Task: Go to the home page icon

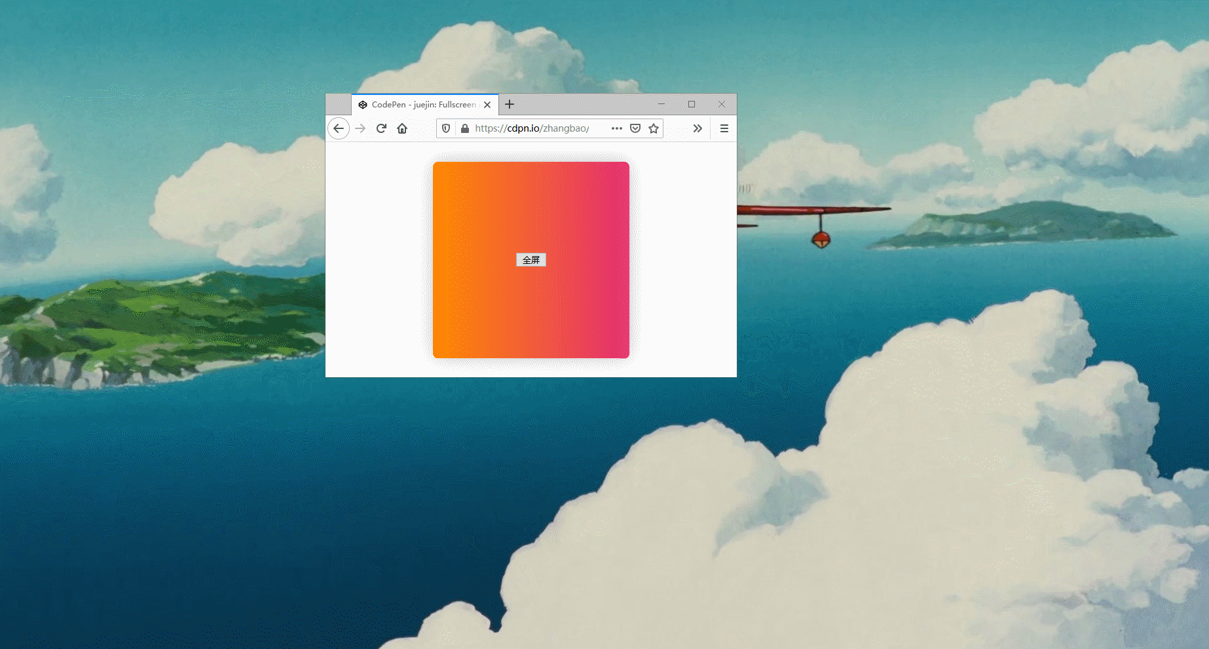Action: [402, 128]
